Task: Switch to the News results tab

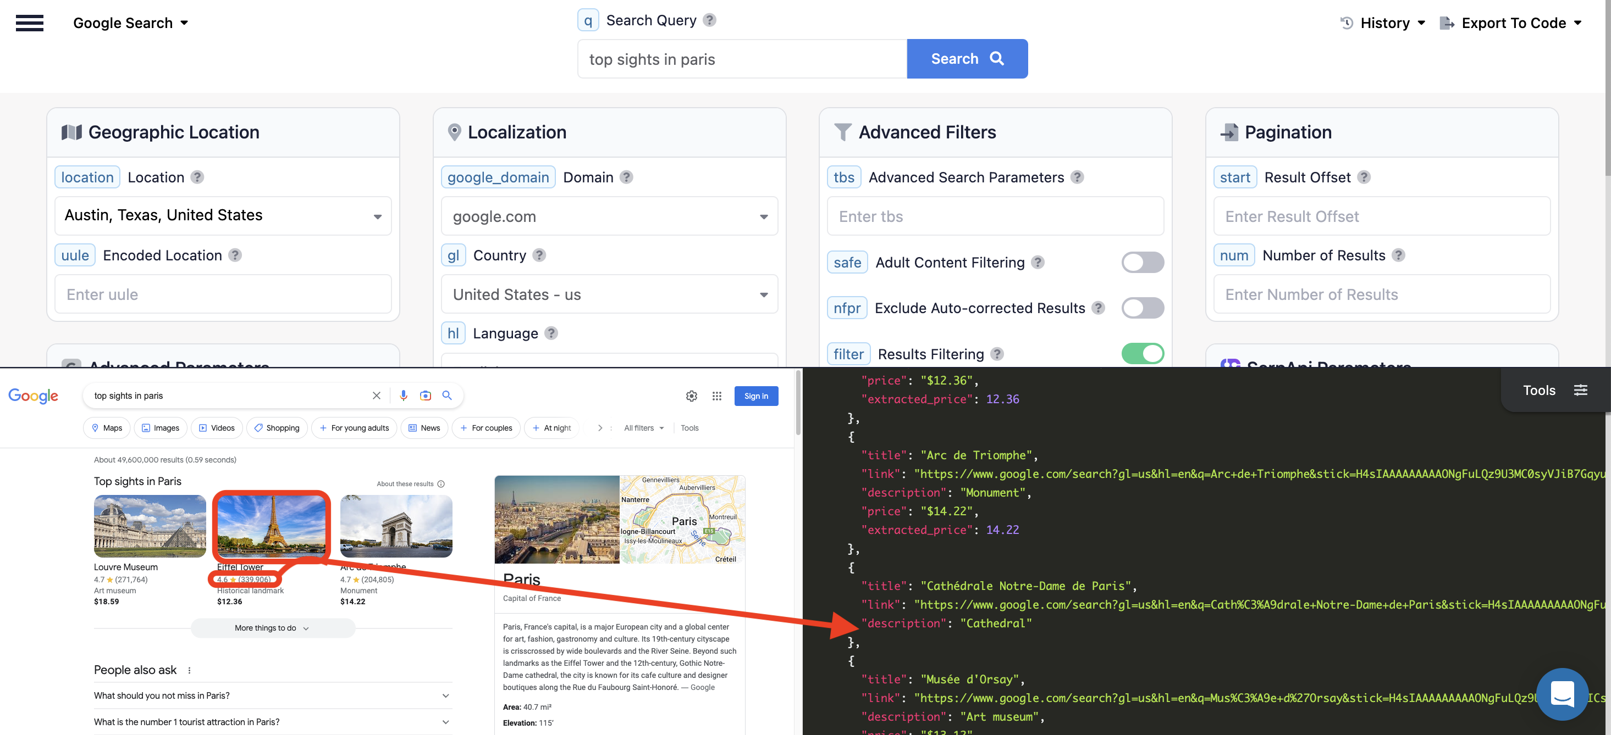Action: 424,427
